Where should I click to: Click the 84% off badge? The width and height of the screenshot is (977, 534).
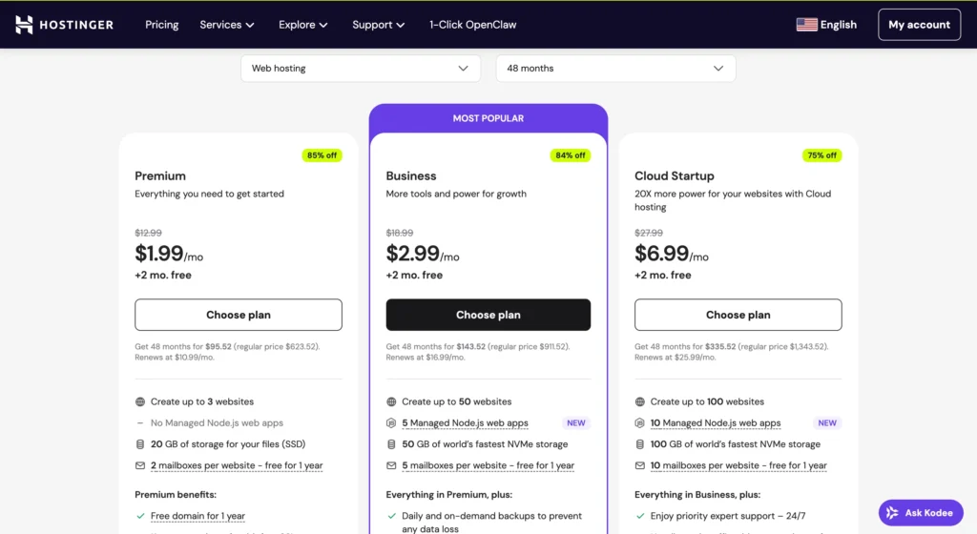pos(571,155)
